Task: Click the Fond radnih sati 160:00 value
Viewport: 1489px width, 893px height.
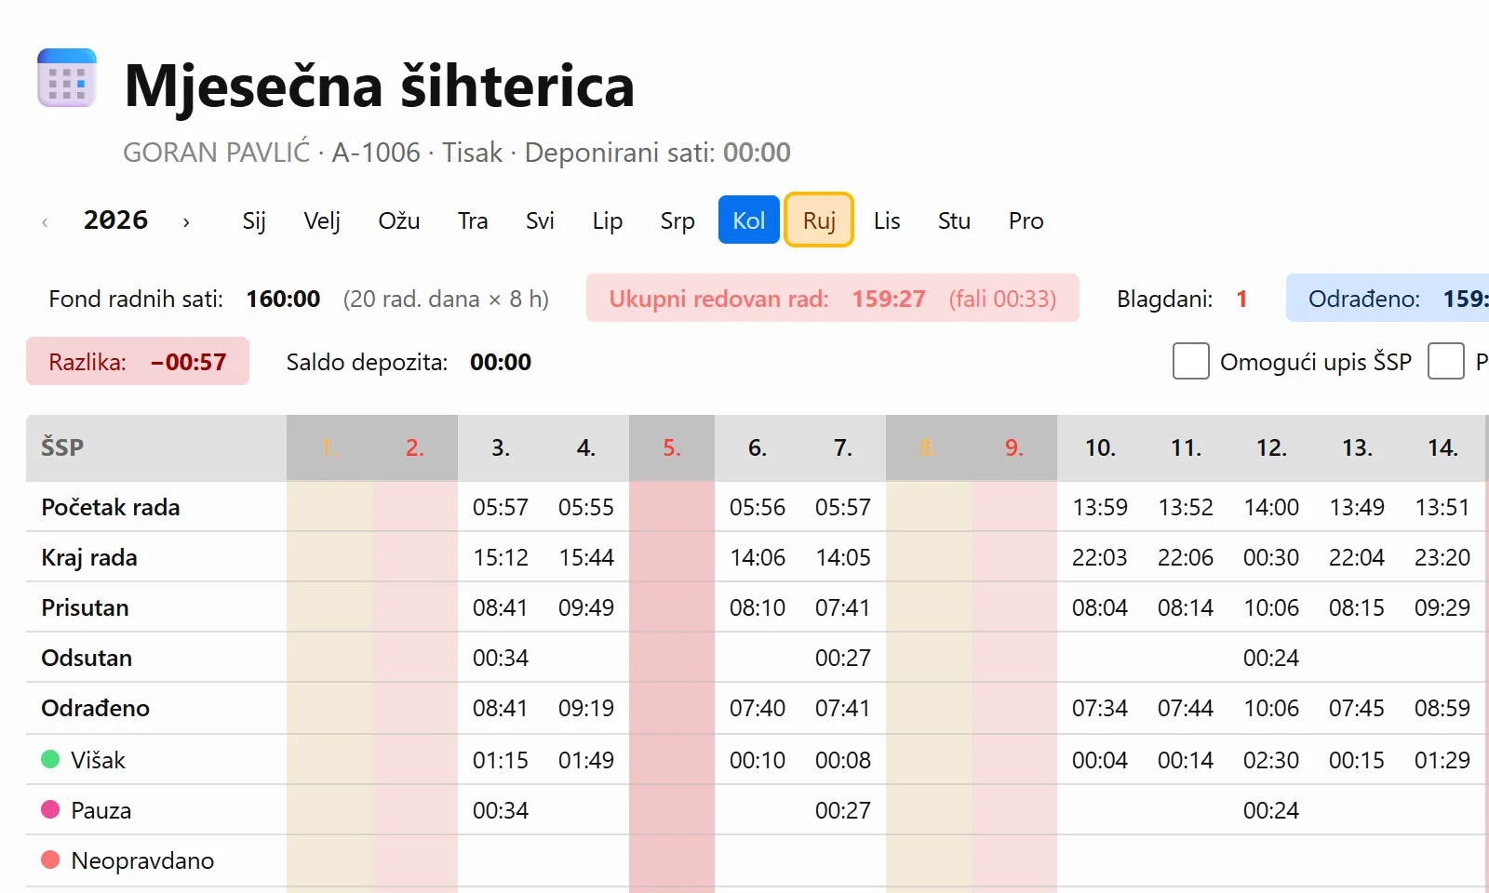Action: 283,299
